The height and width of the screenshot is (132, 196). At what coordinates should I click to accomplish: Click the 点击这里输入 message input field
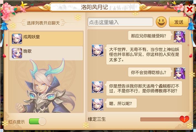click(x=120, y=22)
